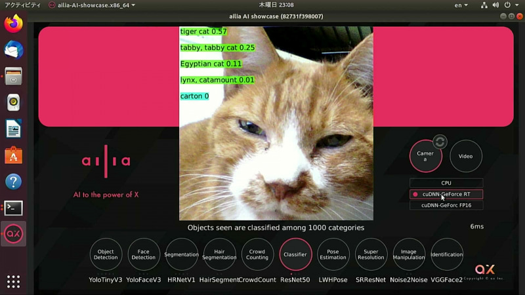Launch Thunderbird mail from the dock
525x295 pixels.
tap(13, 50)
